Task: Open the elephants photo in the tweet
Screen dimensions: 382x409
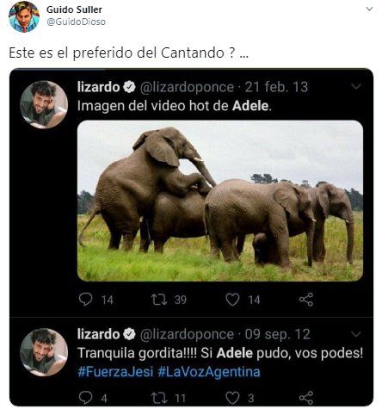Action: click(220, 201)
